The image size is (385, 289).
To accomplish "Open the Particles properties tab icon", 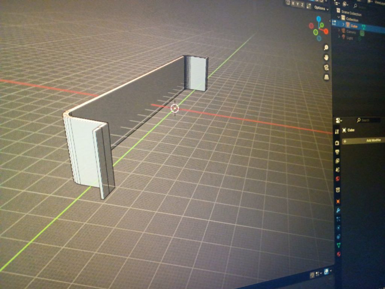I will (338, 219).
